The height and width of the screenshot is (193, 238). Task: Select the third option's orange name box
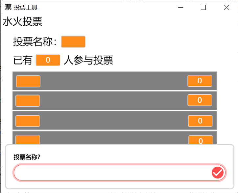point(28,121)
